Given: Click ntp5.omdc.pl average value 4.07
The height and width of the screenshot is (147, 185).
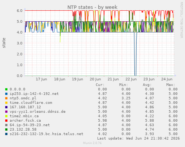Looking at the screenshot, I should click(150, 98).
